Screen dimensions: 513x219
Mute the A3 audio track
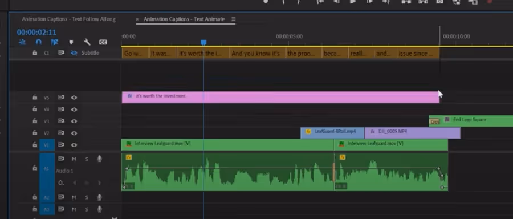coord(74,209)
